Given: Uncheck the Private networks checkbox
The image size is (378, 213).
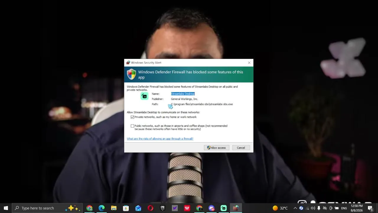Looking at the screenshot, I should (132, 117).
